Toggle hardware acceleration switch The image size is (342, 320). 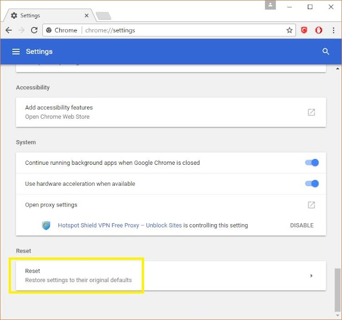click(312, 184)
